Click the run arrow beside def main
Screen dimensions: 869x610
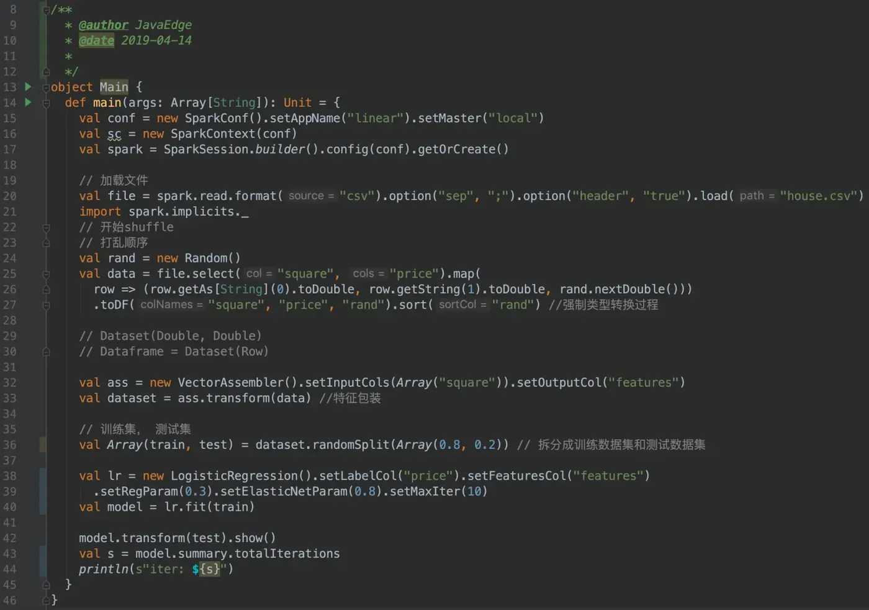pyautogui.click(x=28, y=102)
